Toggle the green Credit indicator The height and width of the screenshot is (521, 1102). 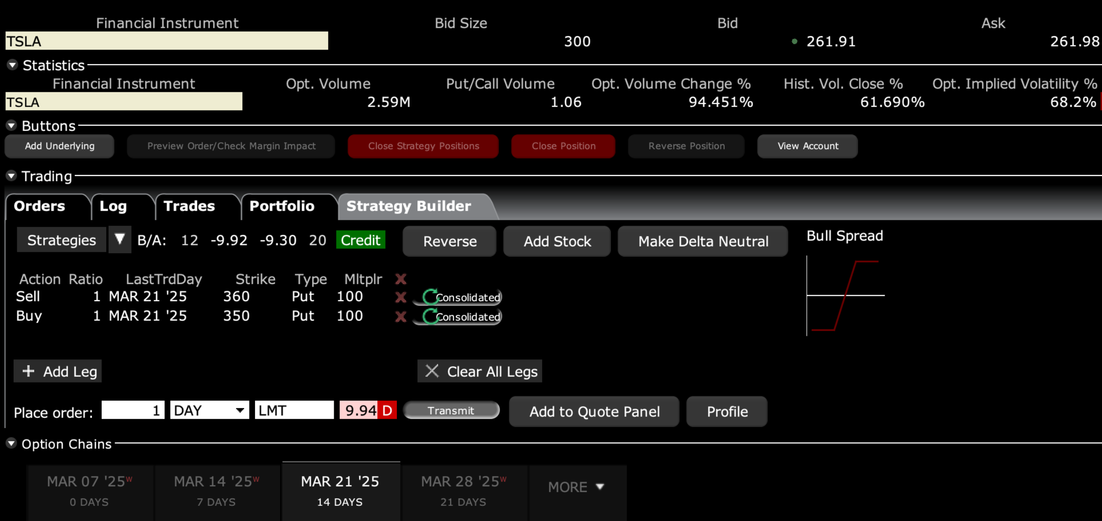click(360, 240)
